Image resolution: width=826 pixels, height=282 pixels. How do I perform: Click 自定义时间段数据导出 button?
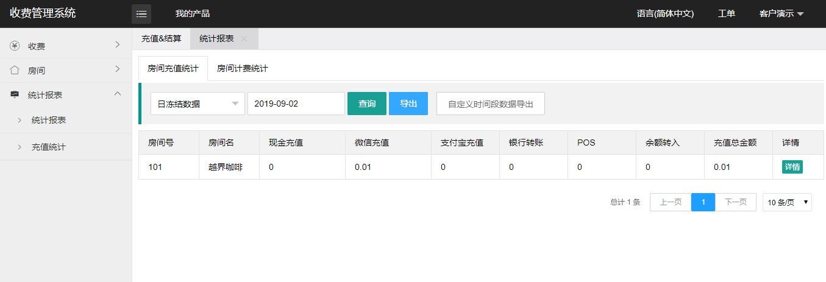490,104
